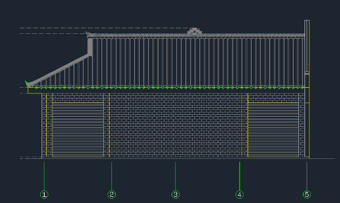
Task: Select the left roller shutter door
Action: 78,129
